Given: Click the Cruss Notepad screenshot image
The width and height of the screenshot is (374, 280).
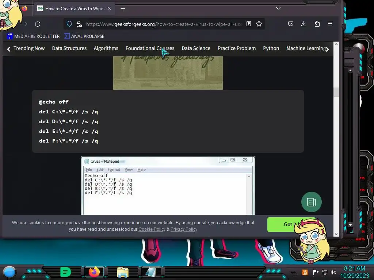Looking at the screenshot, I should tap(168, 186).
